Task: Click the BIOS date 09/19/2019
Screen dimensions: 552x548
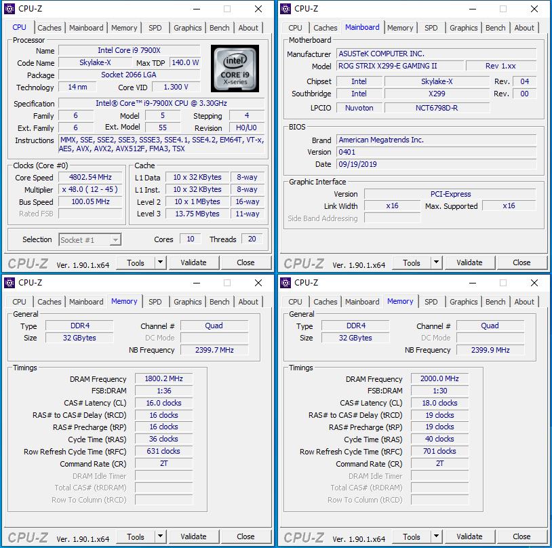Action: [x=437, y=164]
